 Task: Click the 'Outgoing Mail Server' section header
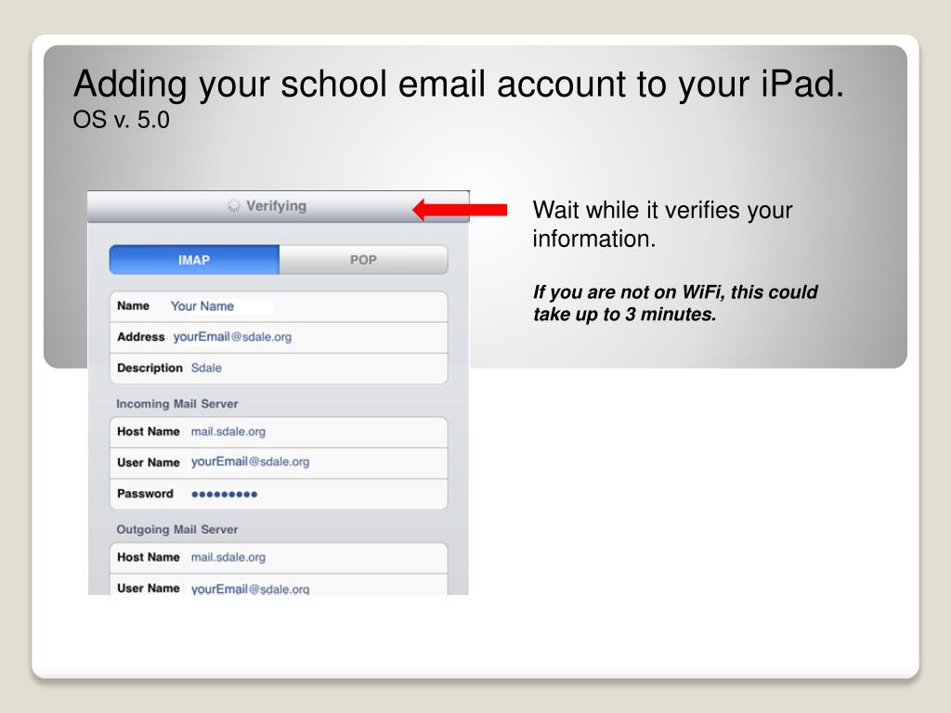(x=177, y=529)
